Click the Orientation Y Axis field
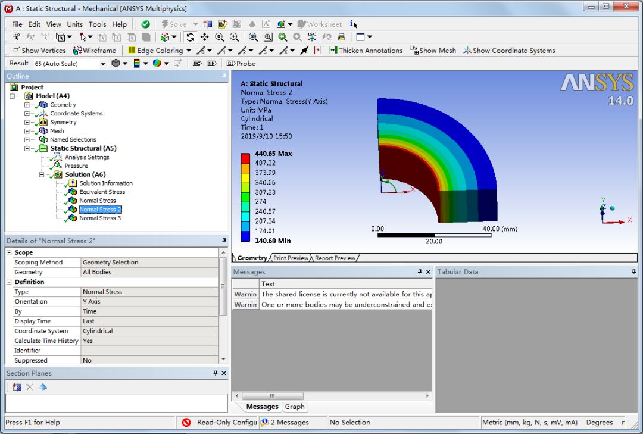Image resolution: width=643 pixels, height=434 pixels. [149, 301]
